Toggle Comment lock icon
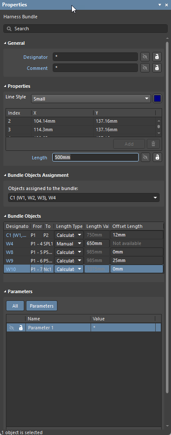The height and width of the screenshot is (435, 171). click(x=157, y=68)
